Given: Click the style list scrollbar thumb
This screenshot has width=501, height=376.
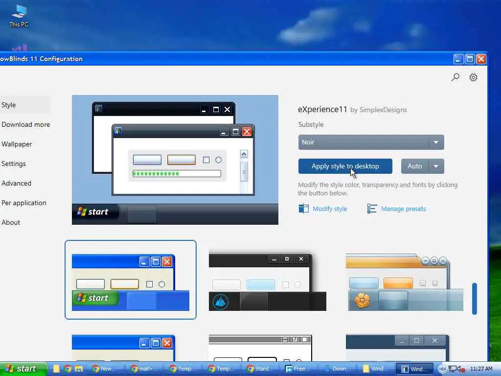Looking at the screenshot, I should click(x=475, y=299).
